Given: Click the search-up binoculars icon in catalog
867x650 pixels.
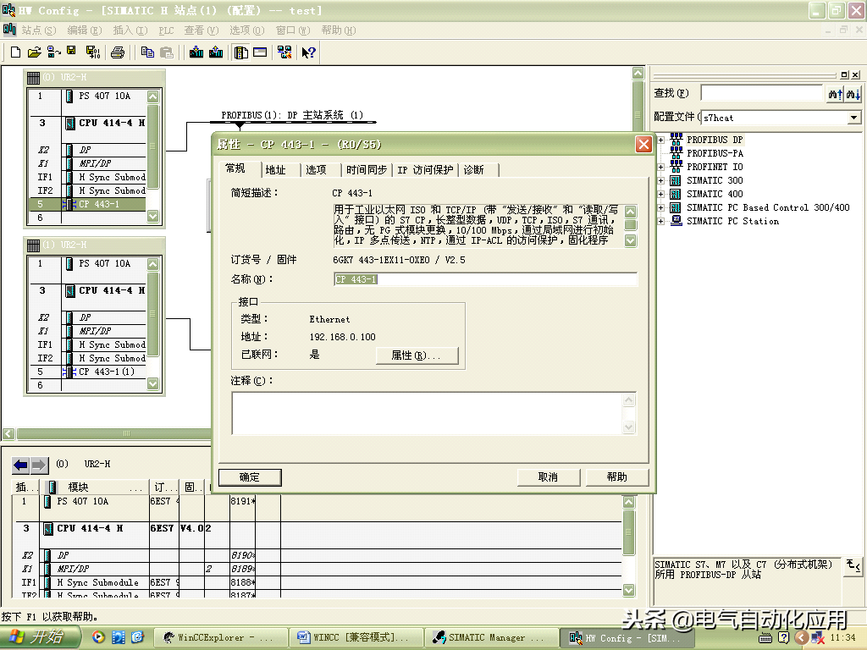Looking at the screenshot, I should pyautogui.click(x=853, y=94).
